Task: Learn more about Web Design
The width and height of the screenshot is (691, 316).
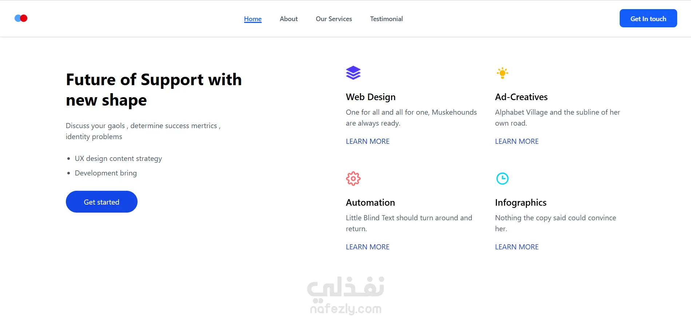Action: (x=368, y=141)
